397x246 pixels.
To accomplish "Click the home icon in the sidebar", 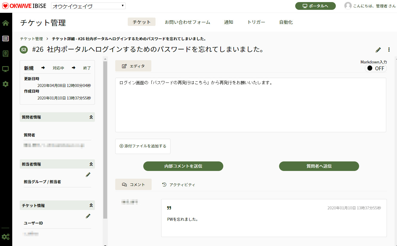I will click(x=5, y=23).
